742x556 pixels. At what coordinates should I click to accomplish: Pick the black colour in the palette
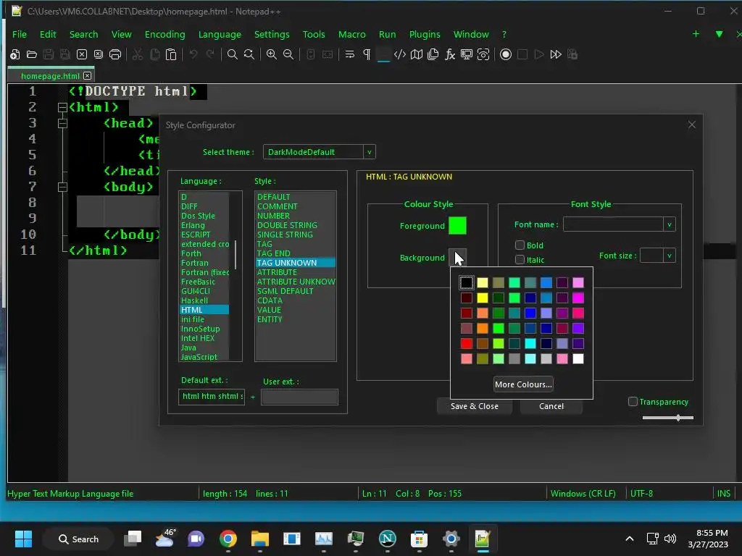point(466,282)
